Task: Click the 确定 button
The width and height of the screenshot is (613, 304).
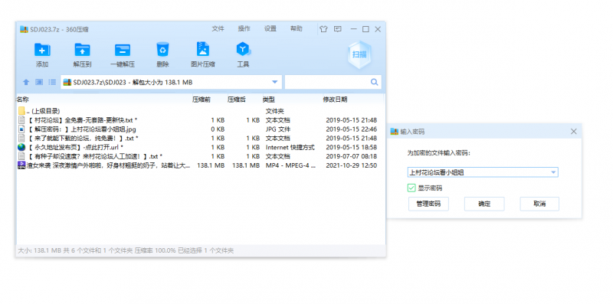Action: point(484,204)
